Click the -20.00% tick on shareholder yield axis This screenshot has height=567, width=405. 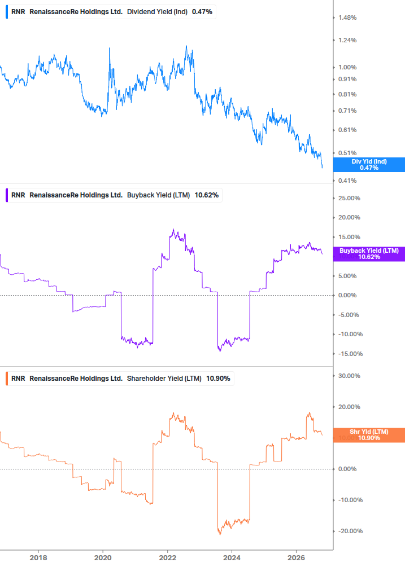350,531
